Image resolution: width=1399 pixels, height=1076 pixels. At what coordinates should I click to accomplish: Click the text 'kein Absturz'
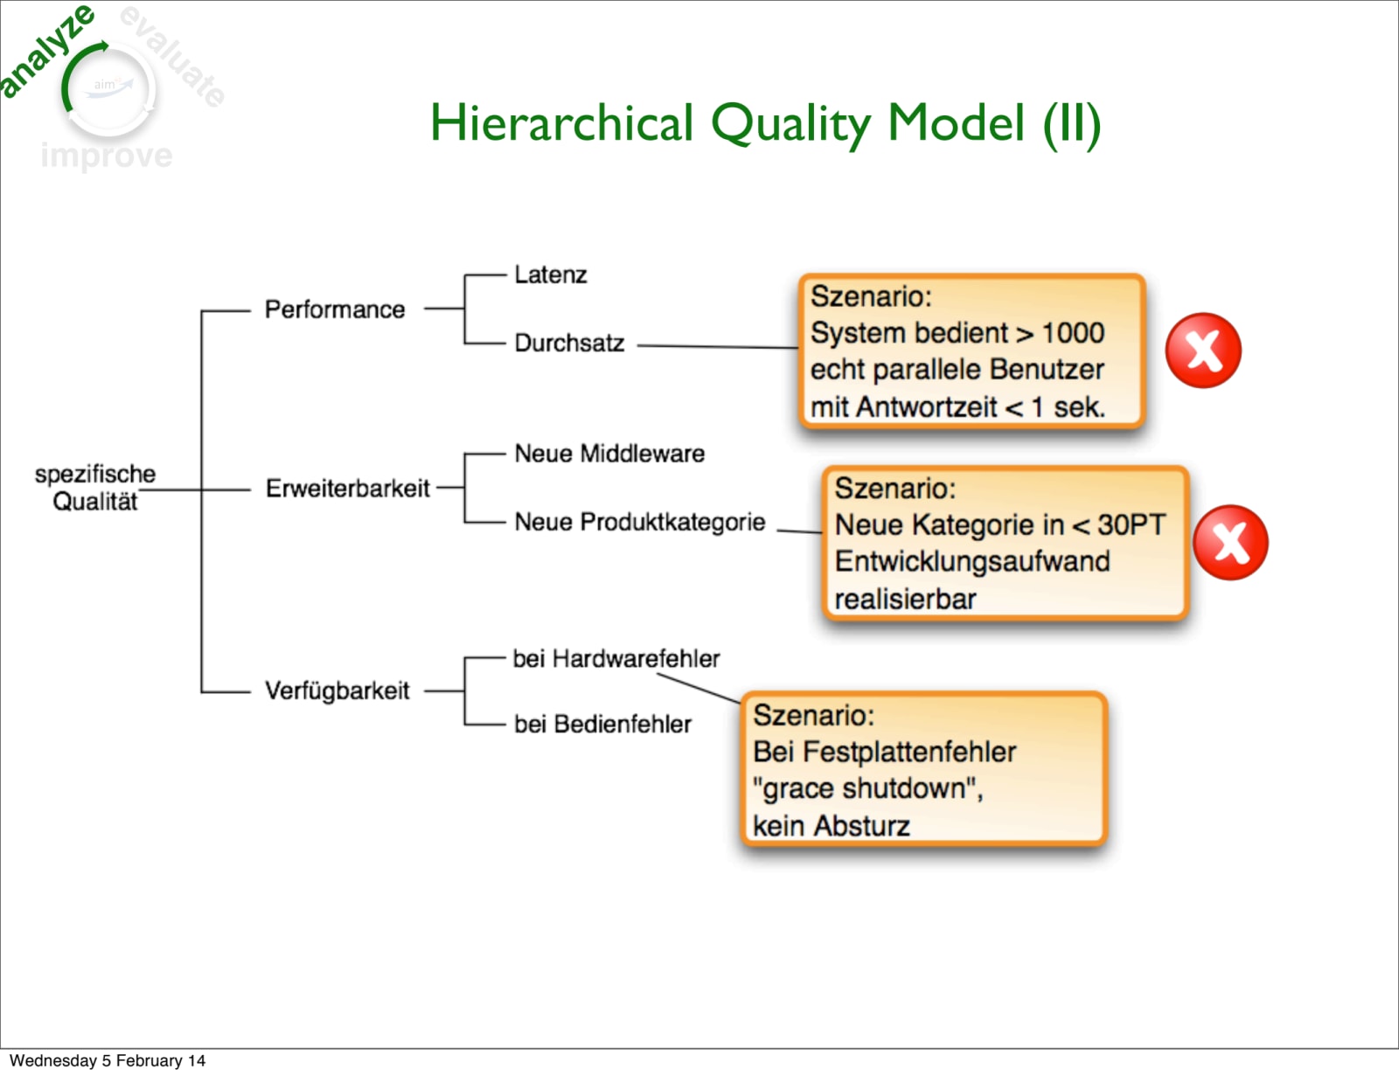pyautogui.click(x=832, y=826)
